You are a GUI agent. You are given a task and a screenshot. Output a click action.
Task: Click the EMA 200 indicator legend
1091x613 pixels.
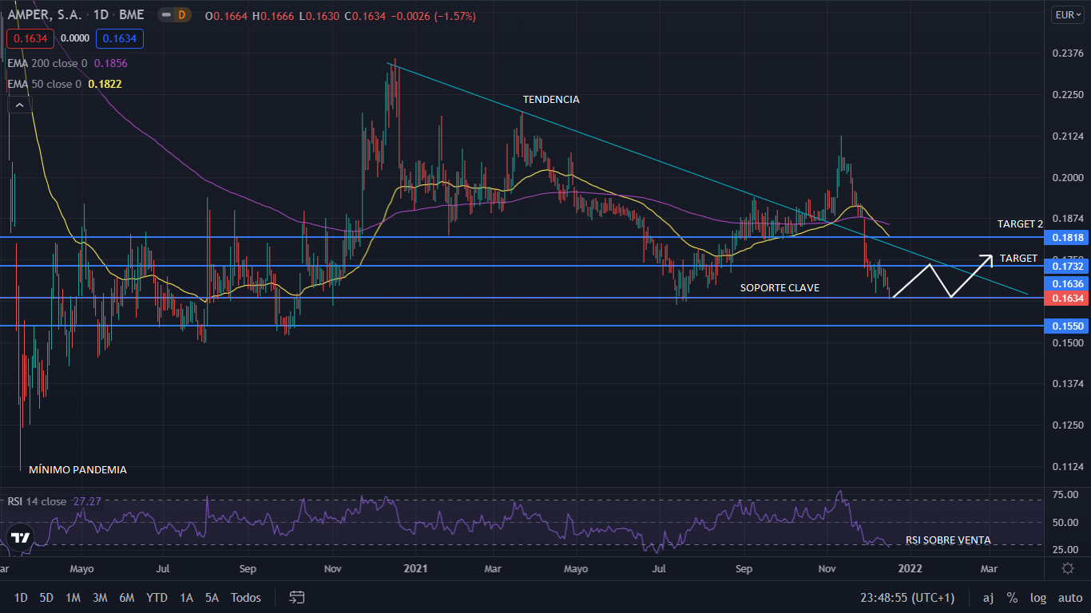48,63
